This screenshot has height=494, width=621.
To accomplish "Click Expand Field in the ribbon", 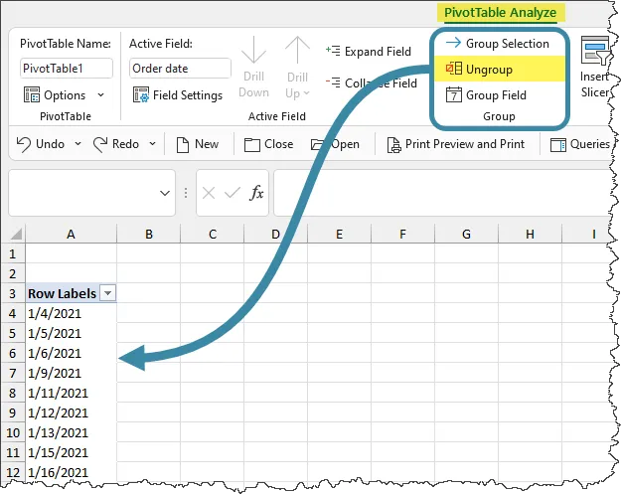I will [369, 52].
